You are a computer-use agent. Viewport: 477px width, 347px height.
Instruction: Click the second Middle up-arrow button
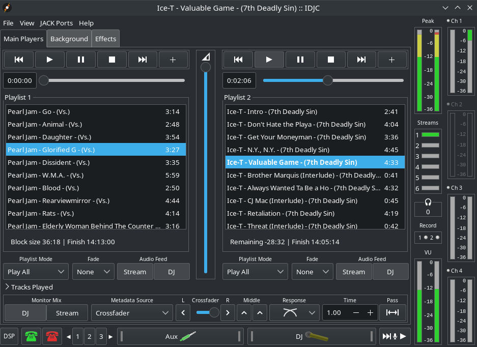[260, 312]
